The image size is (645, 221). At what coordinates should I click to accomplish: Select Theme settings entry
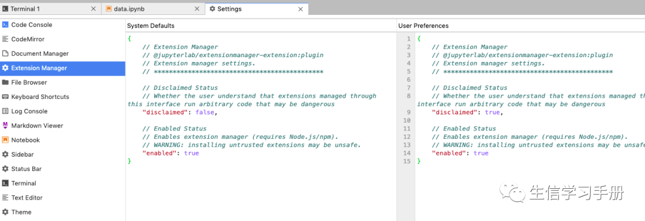(63, 212)
